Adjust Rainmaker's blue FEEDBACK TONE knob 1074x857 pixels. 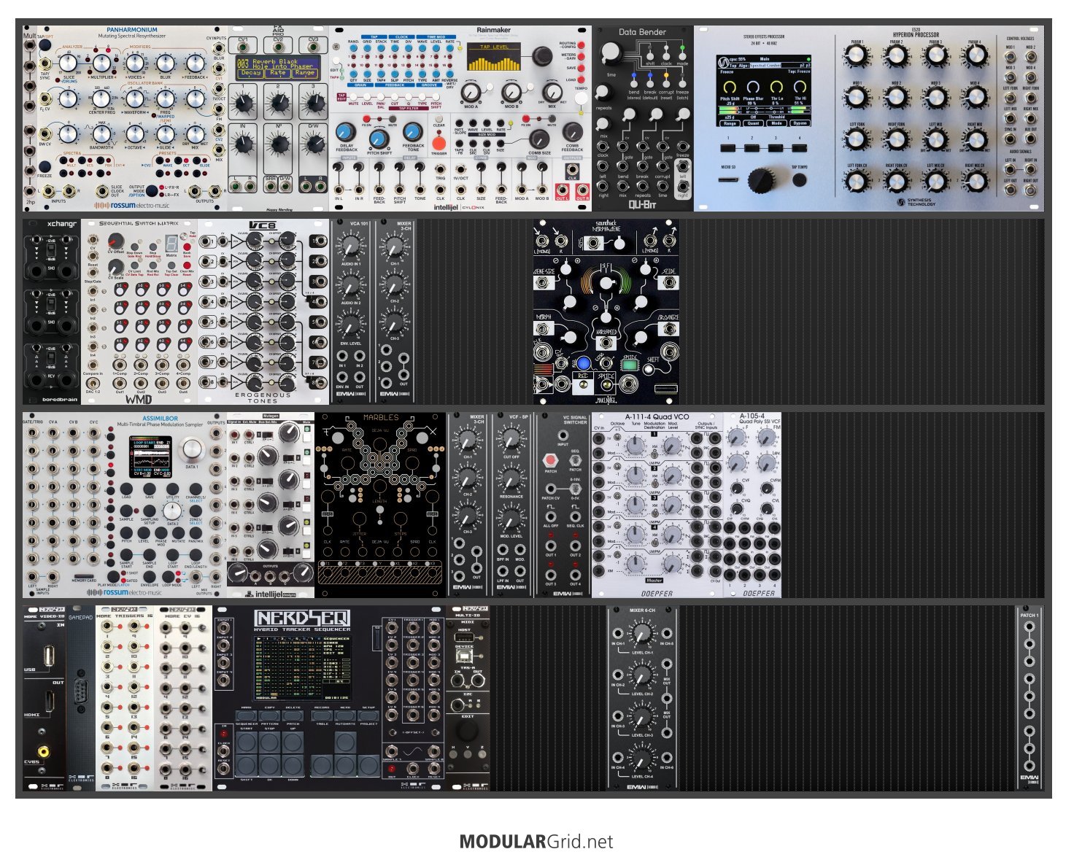[412, 133]
